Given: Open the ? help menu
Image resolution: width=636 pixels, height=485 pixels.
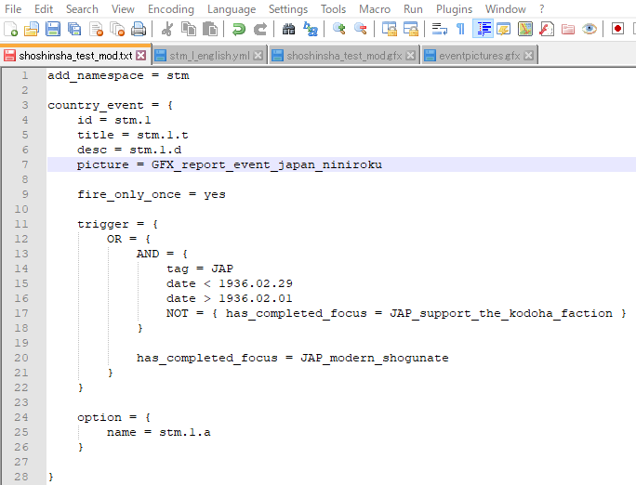Looking at the screenshot, I should pyautogui.click(x=541, y=9).
